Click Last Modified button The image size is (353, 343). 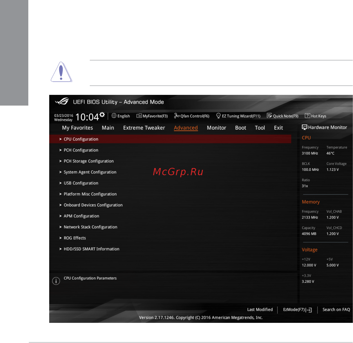click(260, 310)
